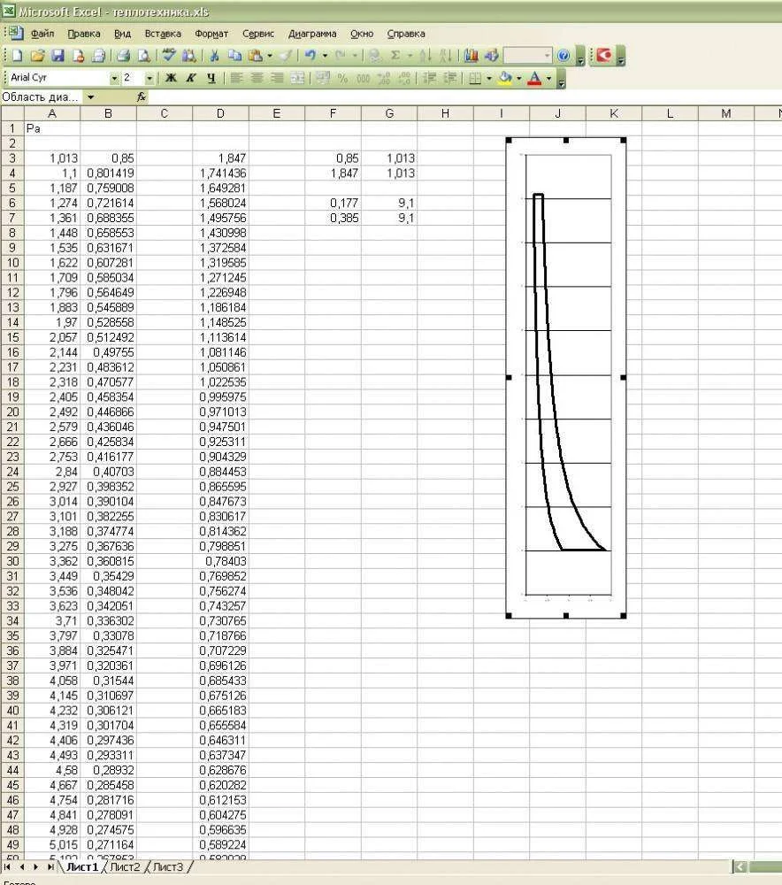
Task: Click the Cut scissors icon
Action: 213,56
